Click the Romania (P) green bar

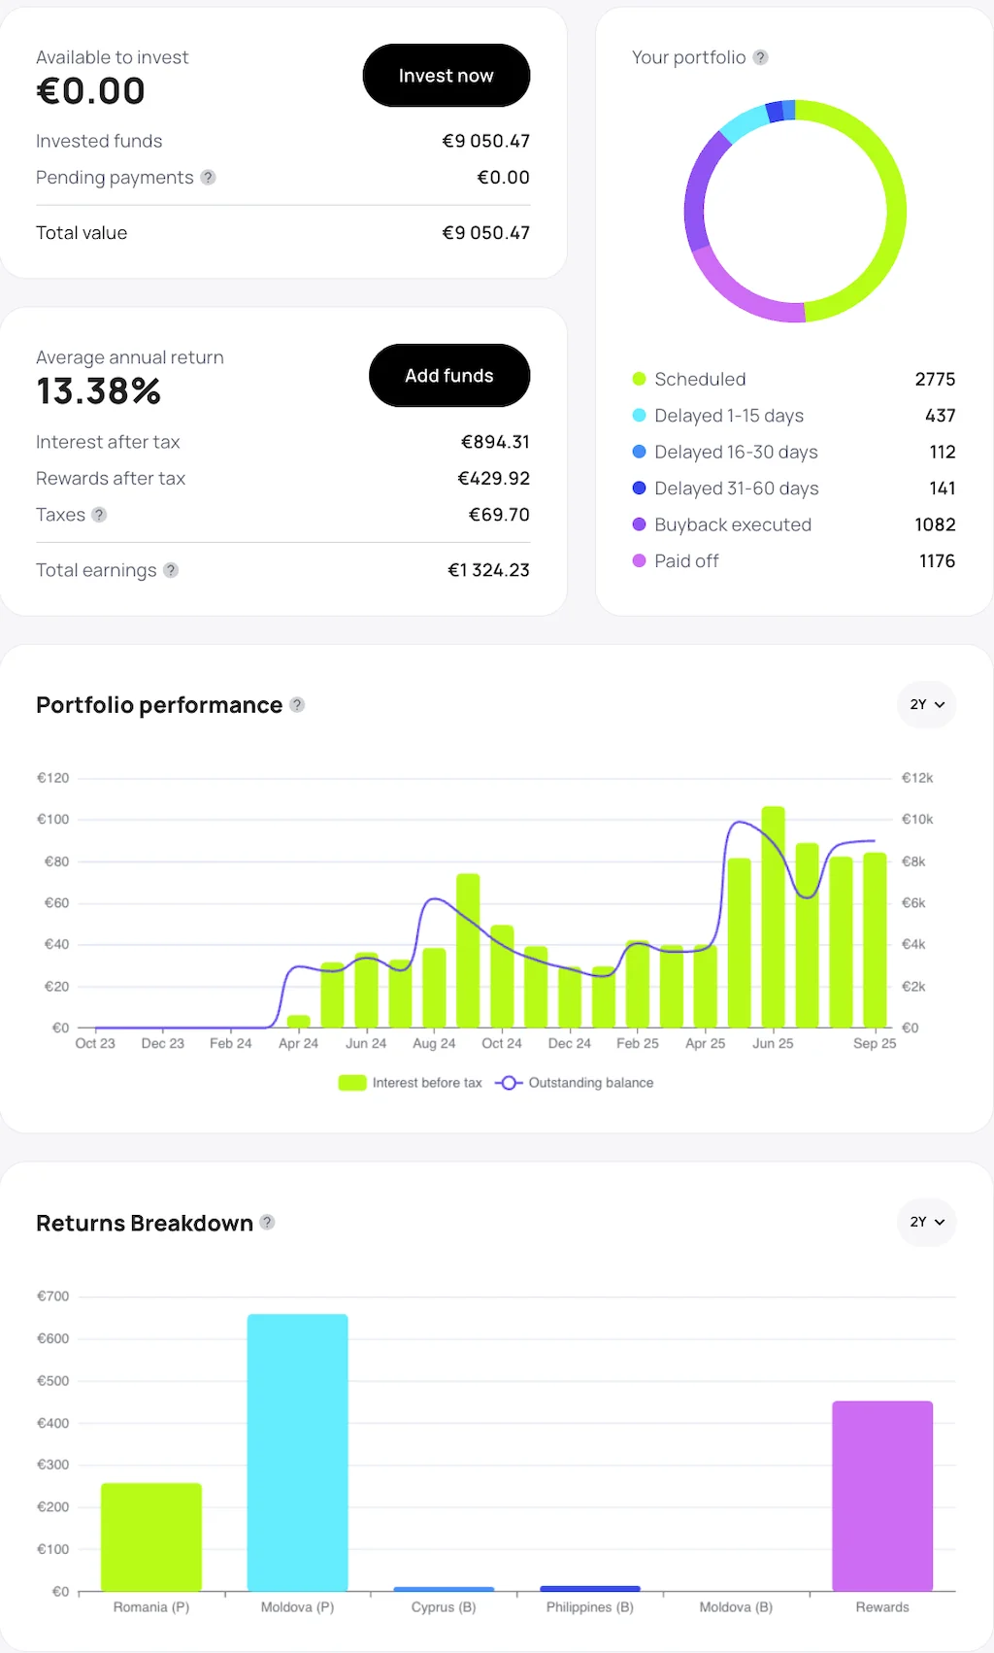151,1536
